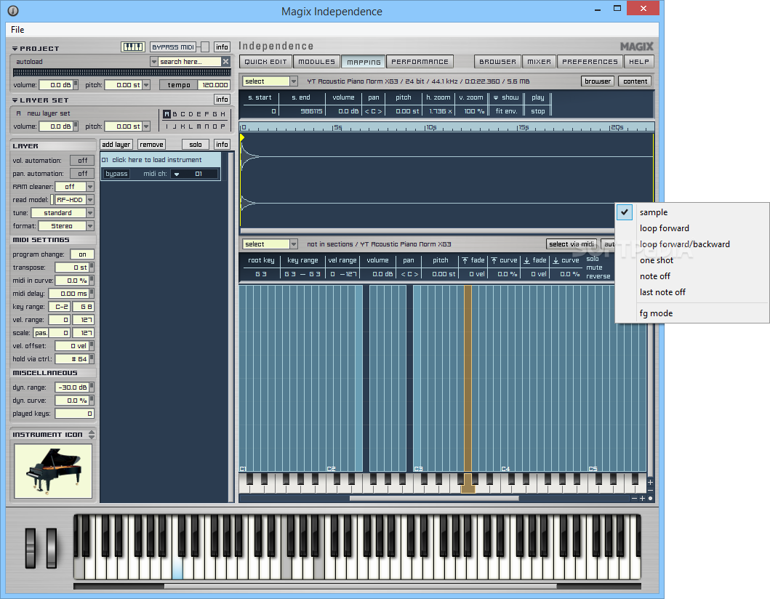Switch to MODULES tab
Viewport: 770px width, 599px height.
click(x=316, y=61)
